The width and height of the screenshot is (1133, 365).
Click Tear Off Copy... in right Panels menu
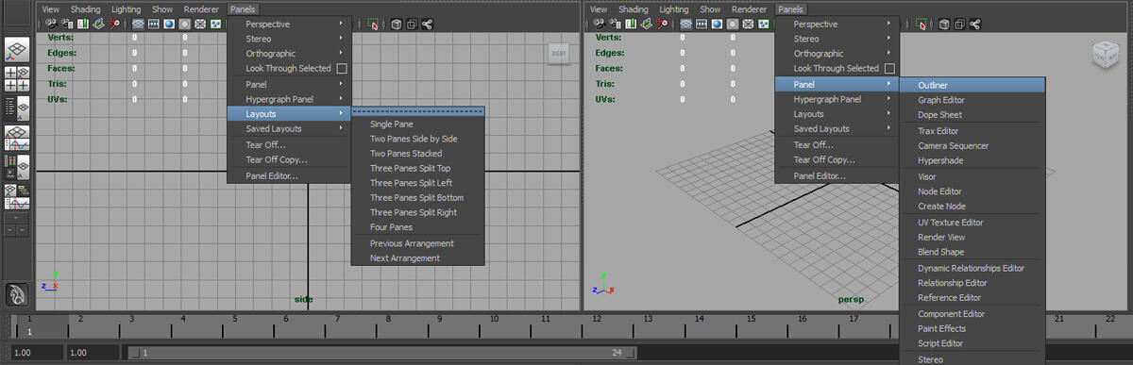(x=837, y=159)
